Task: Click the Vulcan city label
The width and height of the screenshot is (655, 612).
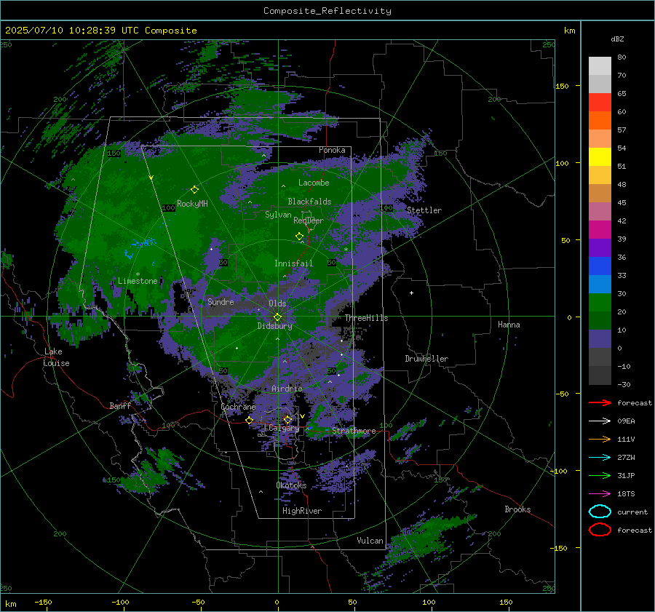Action: [x=370, y=541]
